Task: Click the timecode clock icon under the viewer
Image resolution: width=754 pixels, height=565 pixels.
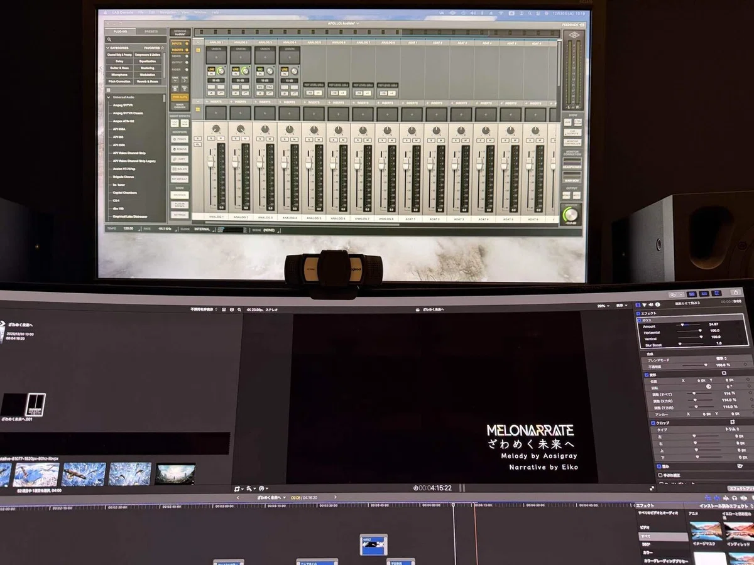Action: coord(415,488)
